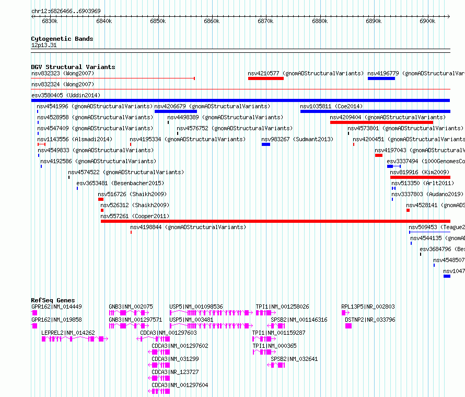The height and width of the screenshot is (397, 465).
Task: Open DSTNP2|NR_033796 gene label
Action: pos(370,320)
